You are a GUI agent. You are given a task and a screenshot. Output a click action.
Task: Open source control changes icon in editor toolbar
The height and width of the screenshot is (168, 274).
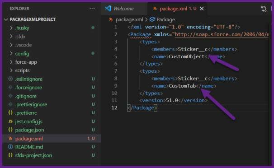pyautogui.click(x=264, y=9)
